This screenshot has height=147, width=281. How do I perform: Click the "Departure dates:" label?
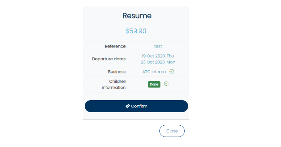[x=109, y=59]
